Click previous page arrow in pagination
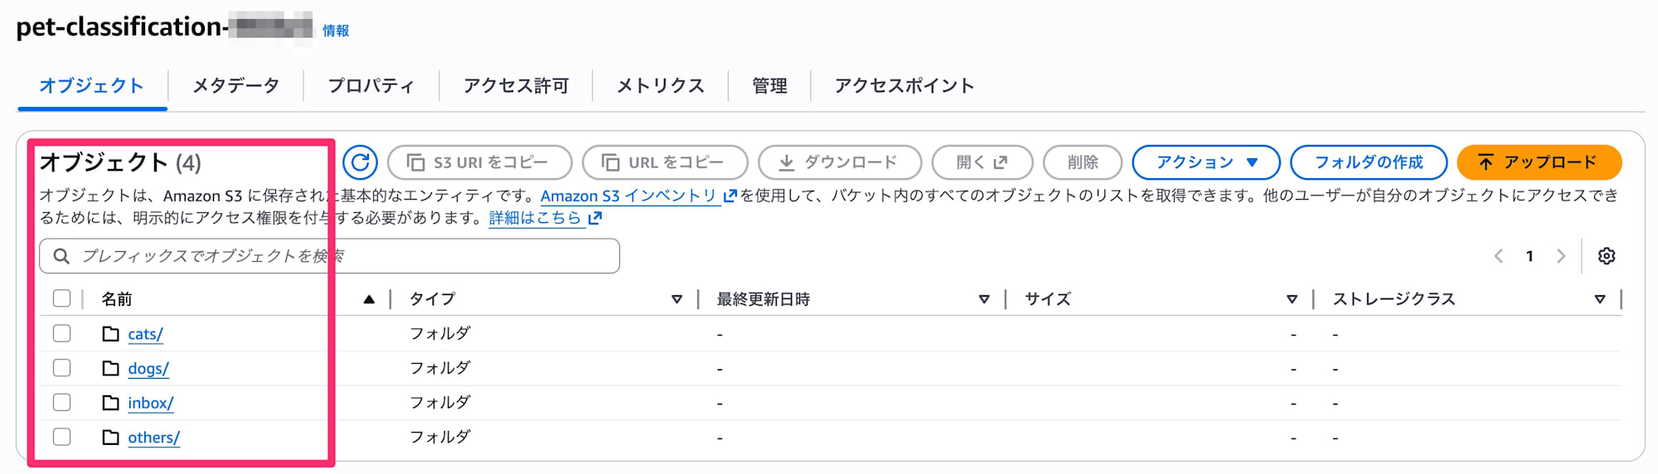The height and width of the screenshot is (474, 1658). point(1498,256)
